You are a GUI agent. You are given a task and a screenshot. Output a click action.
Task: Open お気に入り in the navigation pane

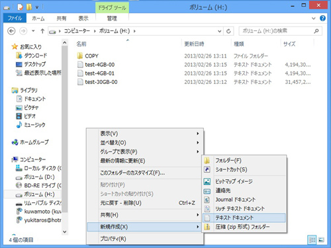(30, 47)
